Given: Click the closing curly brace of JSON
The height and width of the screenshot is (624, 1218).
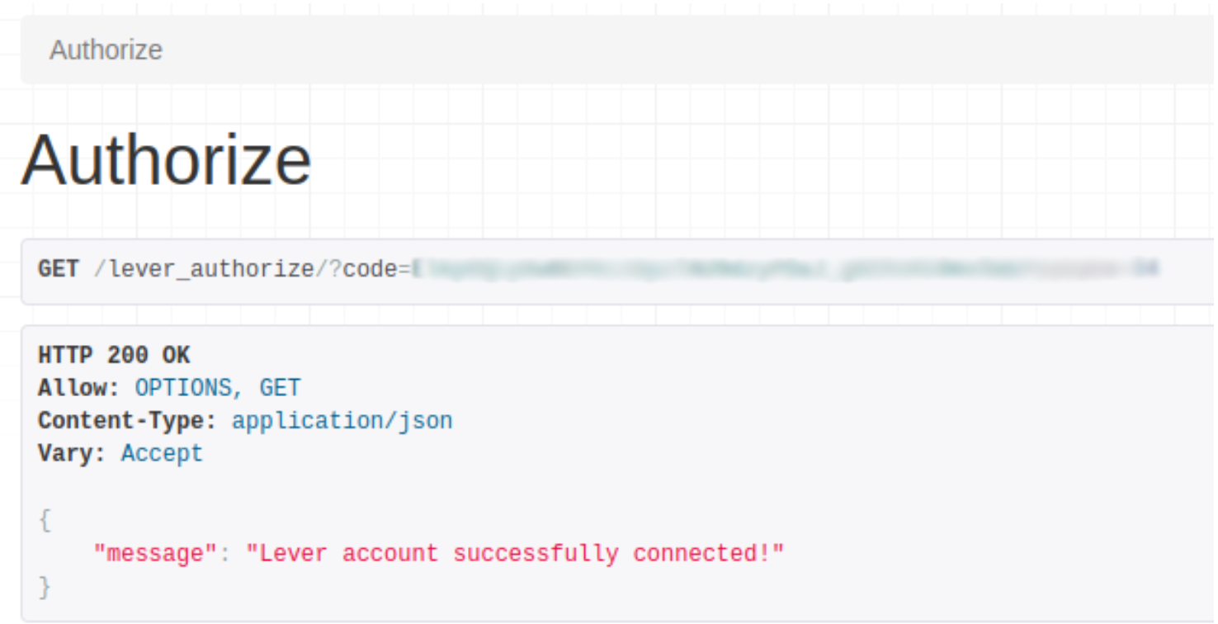Looking at the screenshot, I should click(x=45, y=587).
